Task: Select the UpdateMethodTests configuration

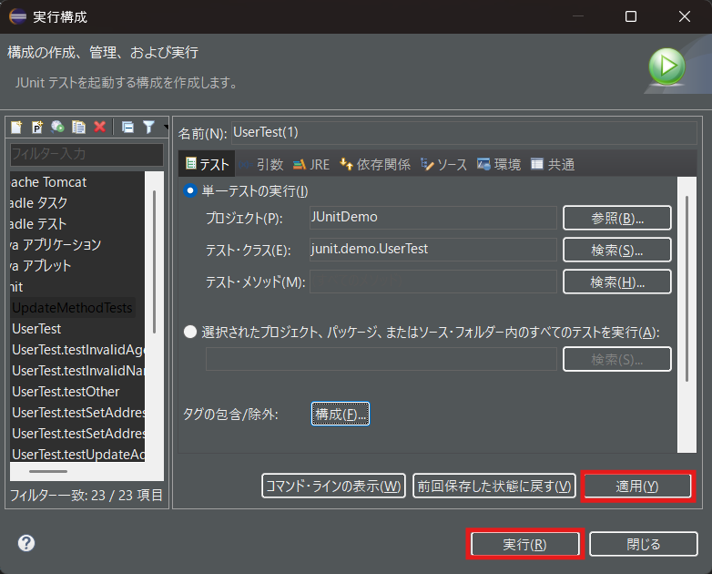Action: [x=72, y=308]
